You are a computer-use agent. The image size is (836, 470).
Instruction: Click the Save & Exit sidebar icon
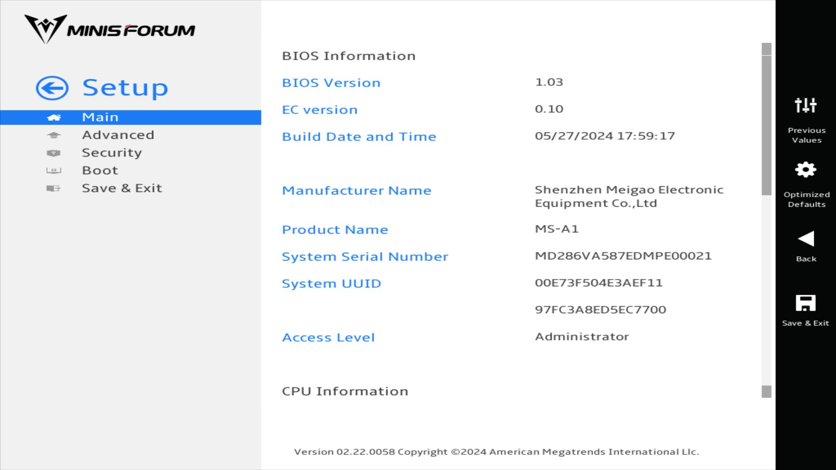coord(54,188)
